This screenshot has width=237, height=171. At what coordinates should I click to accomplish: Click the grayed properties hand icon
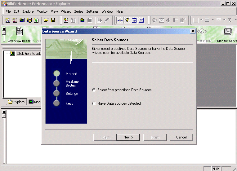183,20
